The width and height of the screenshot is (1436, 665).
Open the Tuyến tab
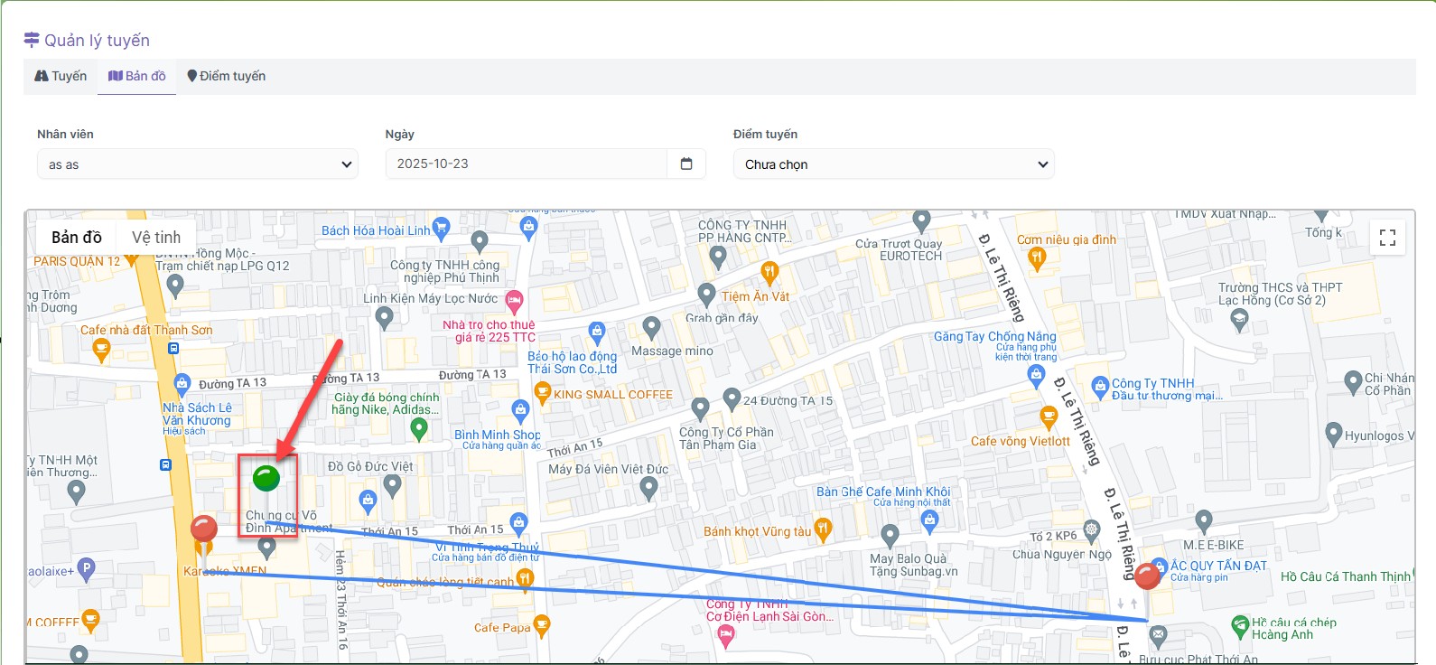click(x=61, y=76)
